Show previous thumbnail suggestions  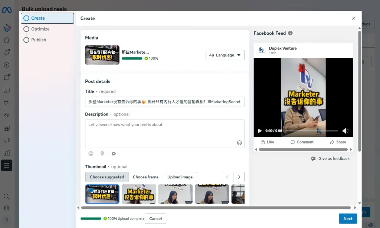tap(227, 177)
